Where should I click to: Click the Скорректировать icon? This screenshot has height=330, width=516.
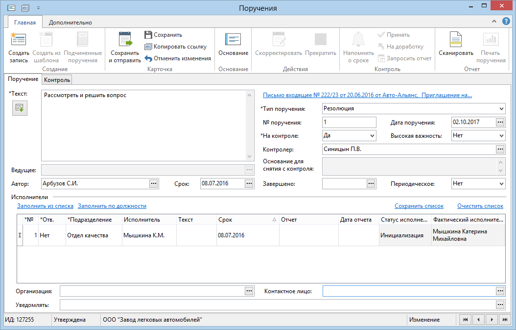point(279,39)
